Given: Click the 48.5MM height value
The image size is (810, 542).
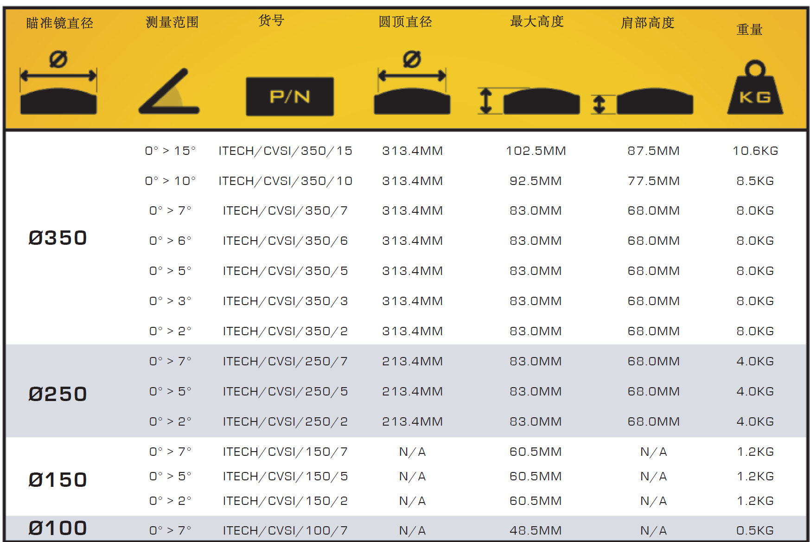Looking at the screenshot, I should (536, 530).
